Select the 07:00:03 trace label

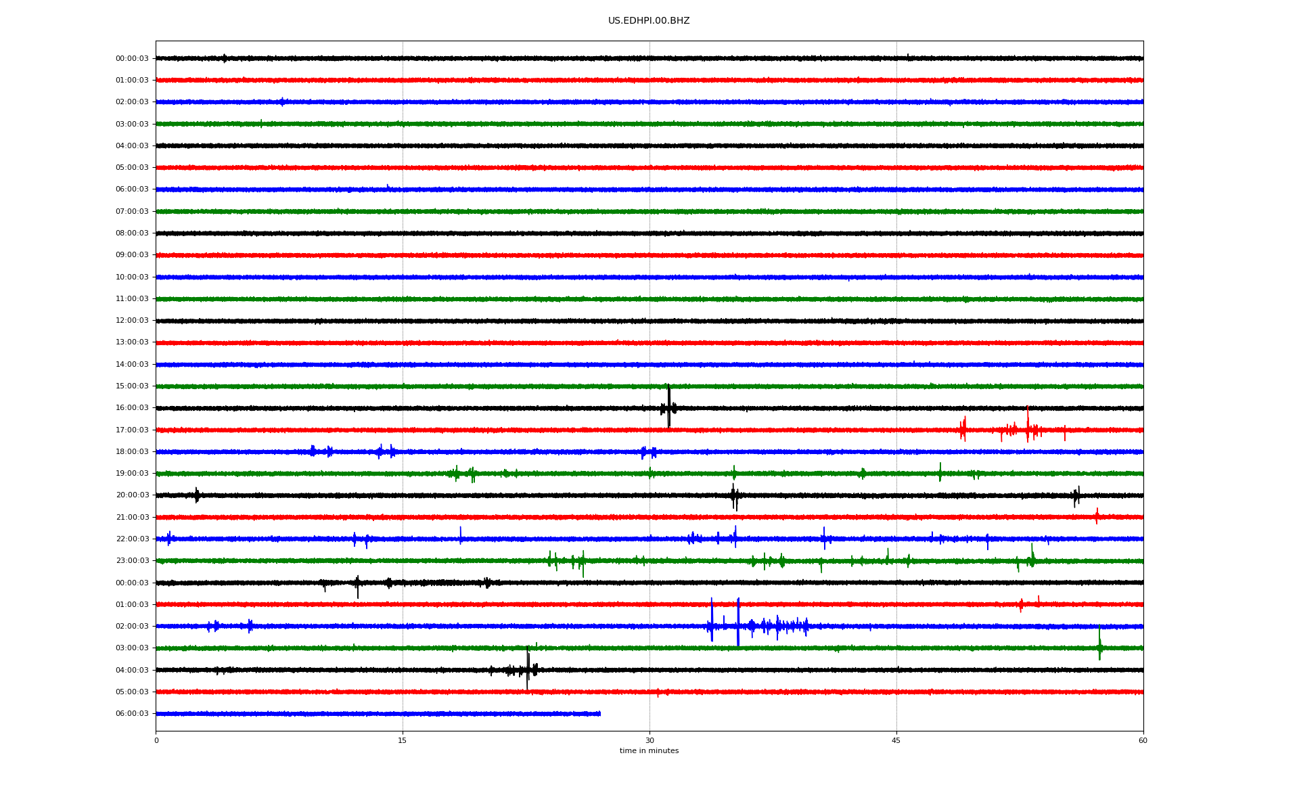click(x=132, y=211)
